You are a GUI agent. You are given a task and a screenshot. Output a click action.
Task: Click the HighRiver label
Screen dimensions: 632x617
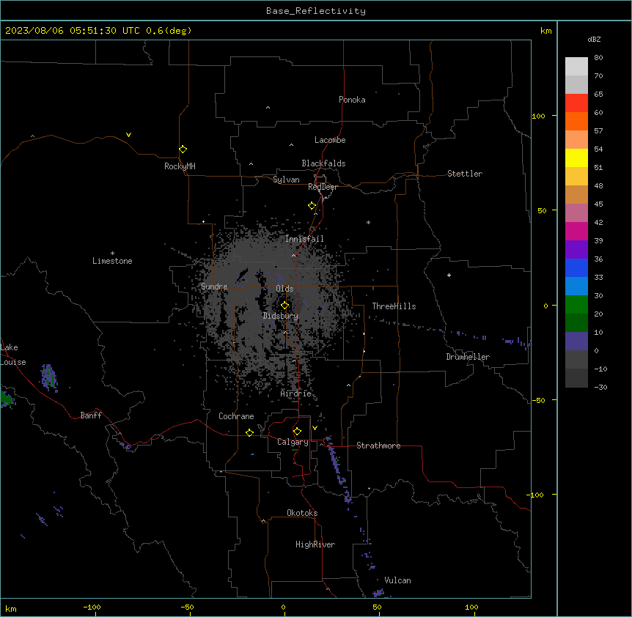coord(315,544)
